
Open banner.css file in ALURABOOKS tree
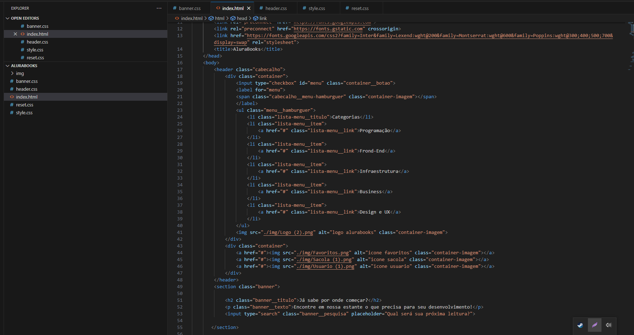[x=27, y=81]
